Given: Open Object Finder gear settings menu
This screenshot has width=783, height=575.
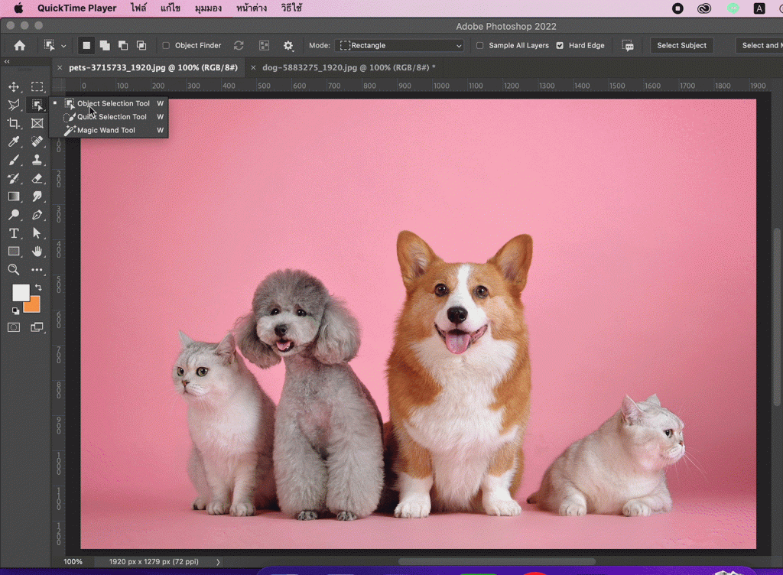Looking at the screenshot, I should 288,46.
